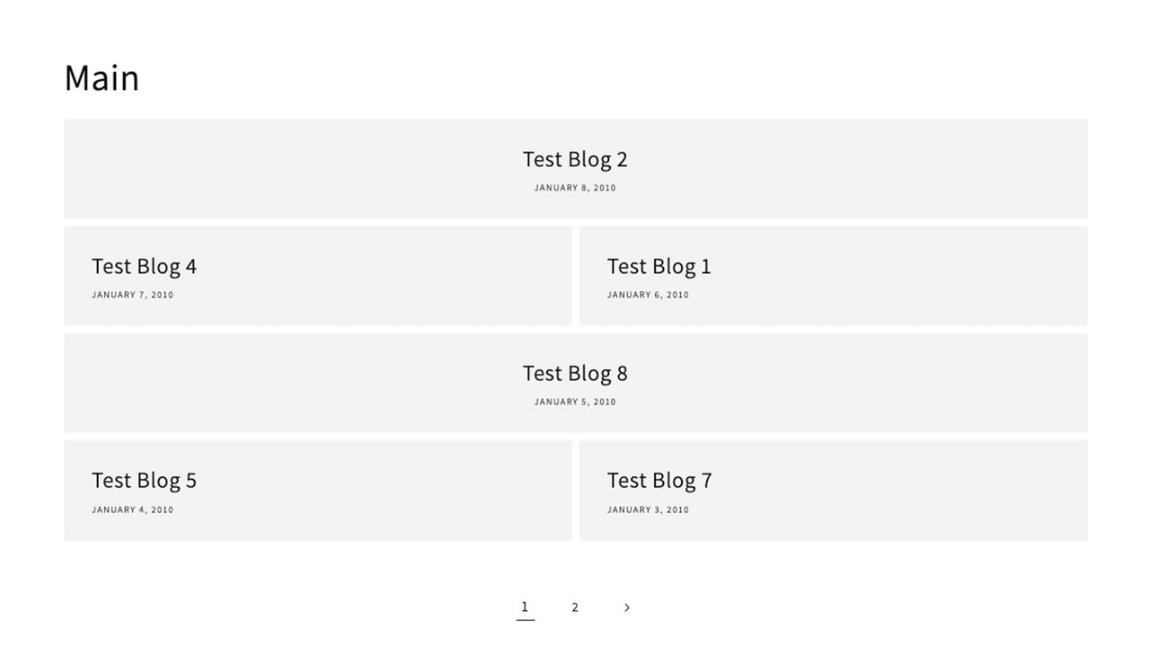Viewport: 1150px width, 647px height.
Task: Click the January 3, 2010 date label
Action: pos(648,509)
